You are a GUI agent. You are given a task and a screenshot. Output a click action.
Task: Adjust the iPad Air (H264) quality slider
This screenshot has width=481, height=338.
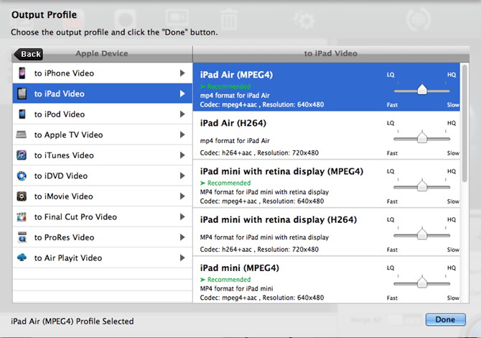(422, 137)
